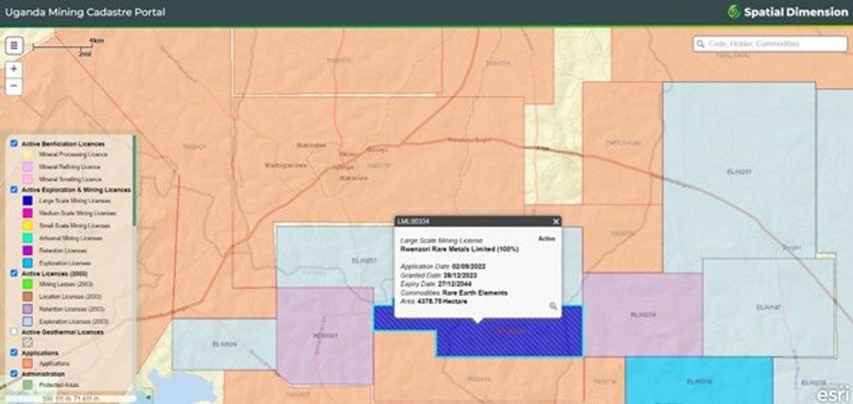Image resolution: width=853 pixels, height=404 pixels.
Task: Toggle Active Exploration & Mining Licences checkbox
Action: (14, 189)
